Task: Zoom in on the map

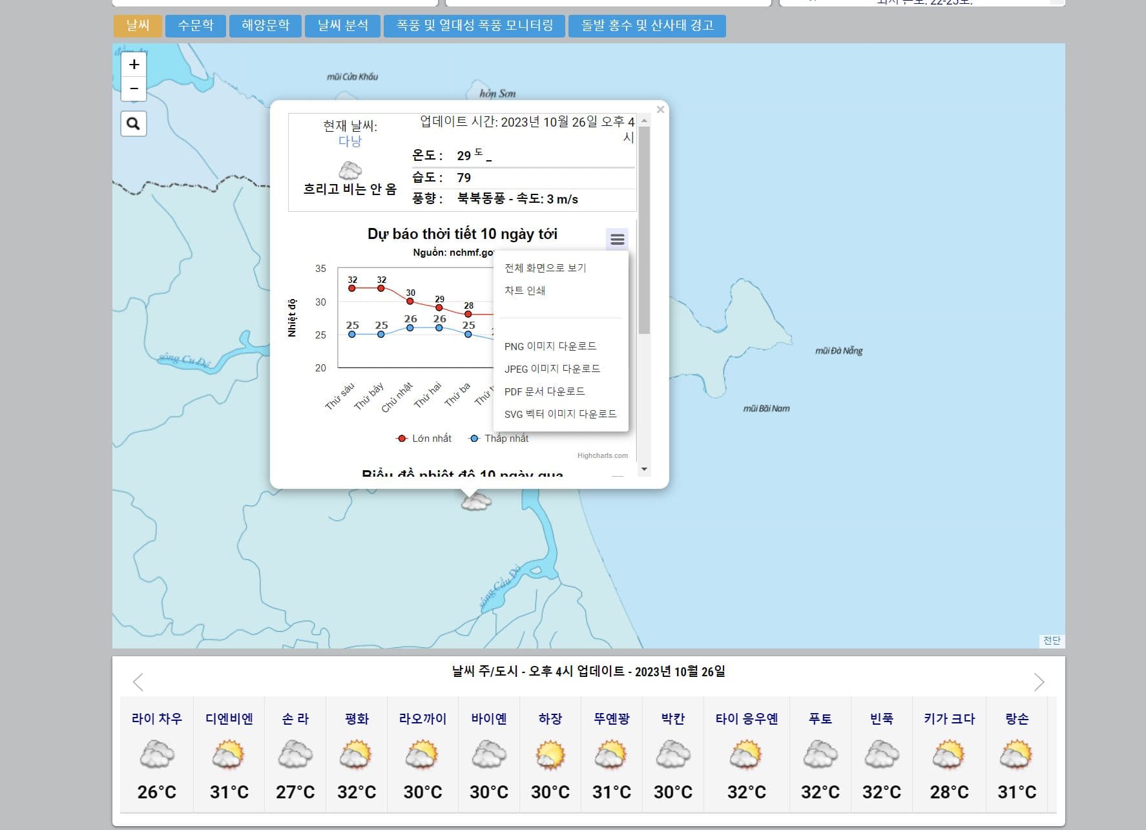Action: 134,65
